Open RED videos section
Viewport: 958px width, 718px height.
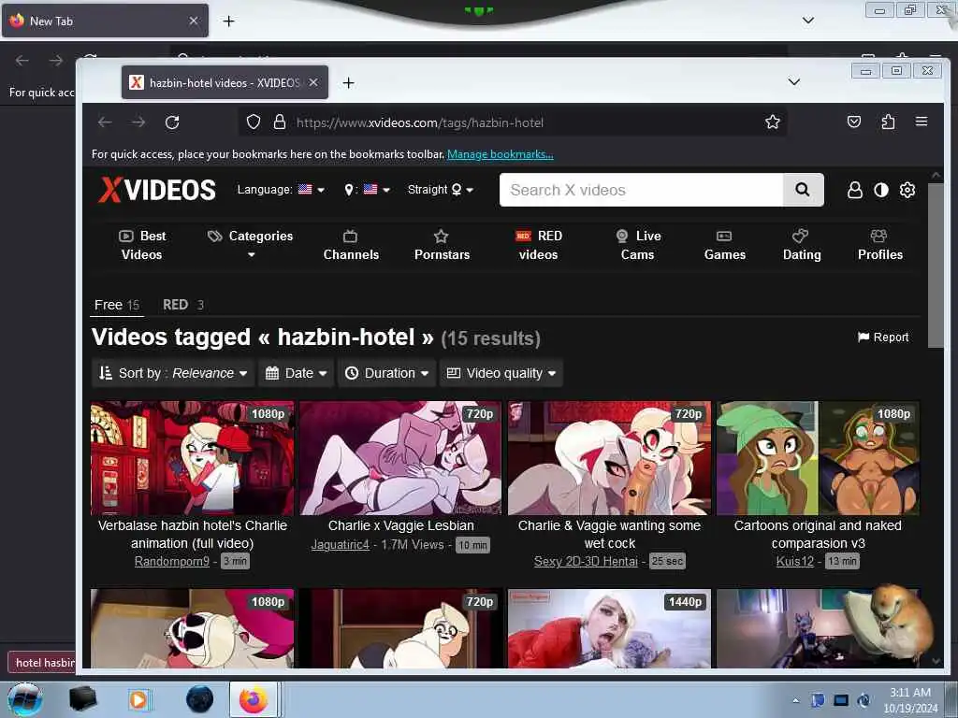point(538,245)
